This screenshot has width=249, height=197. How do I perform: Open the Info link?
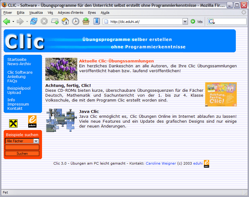(x=11, y=100)
